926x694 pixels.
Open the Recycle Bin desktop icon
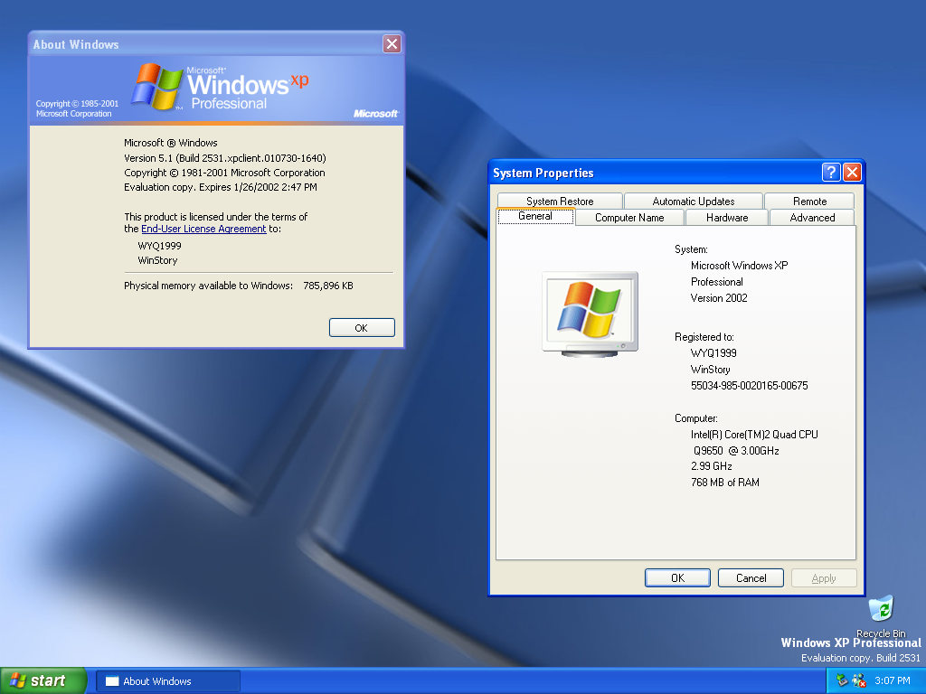click(881, 615)
